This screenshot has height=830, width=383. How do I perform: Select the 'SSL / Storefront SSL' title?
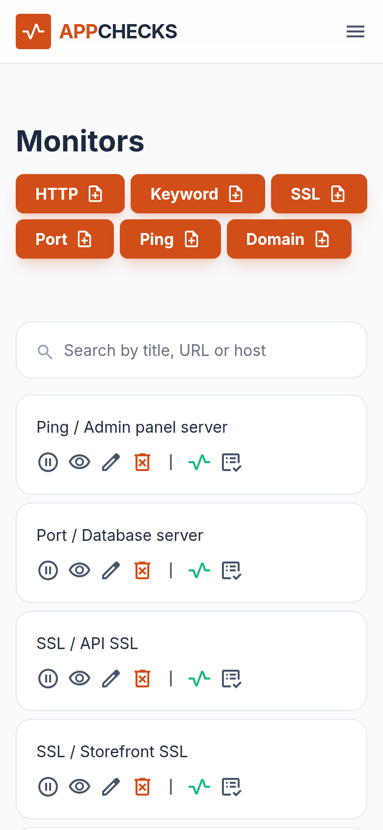[112, 752]
